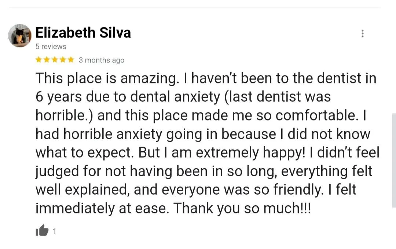Click the sentence "This place is amazing."
The image size is (396, 249).
pos(107,79)
